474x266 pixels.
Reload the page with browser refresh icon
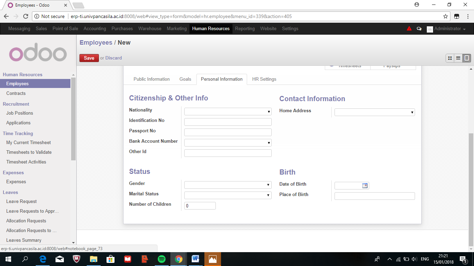click(x=25, y=16)
